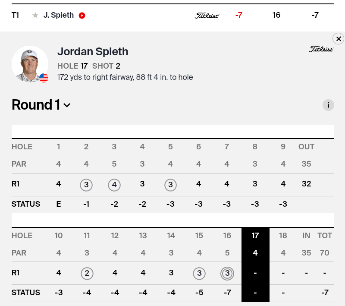Click red play icon beside J. Spieth
Screen dimensions: 345x306
(x=82, y=16)
